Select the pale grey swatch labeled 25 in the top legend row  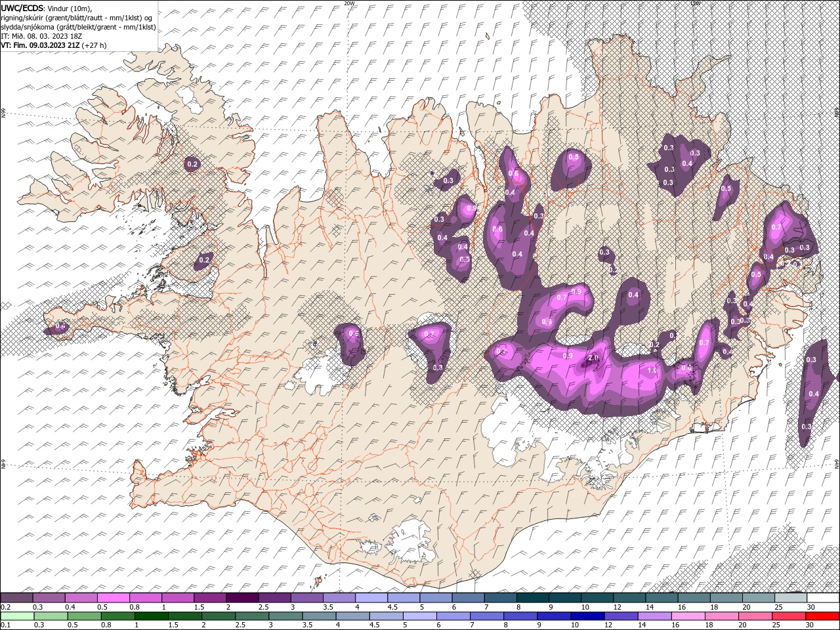791,598
